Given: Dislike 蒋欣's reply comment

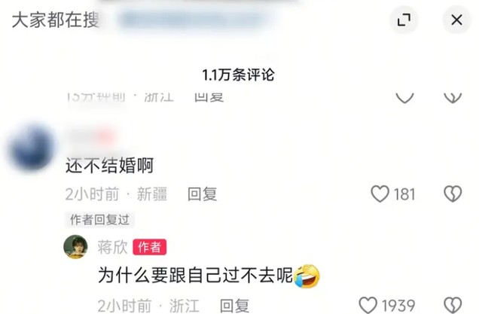Looking at the screenshot, I should pyautogui.click(x=453, y=305).
